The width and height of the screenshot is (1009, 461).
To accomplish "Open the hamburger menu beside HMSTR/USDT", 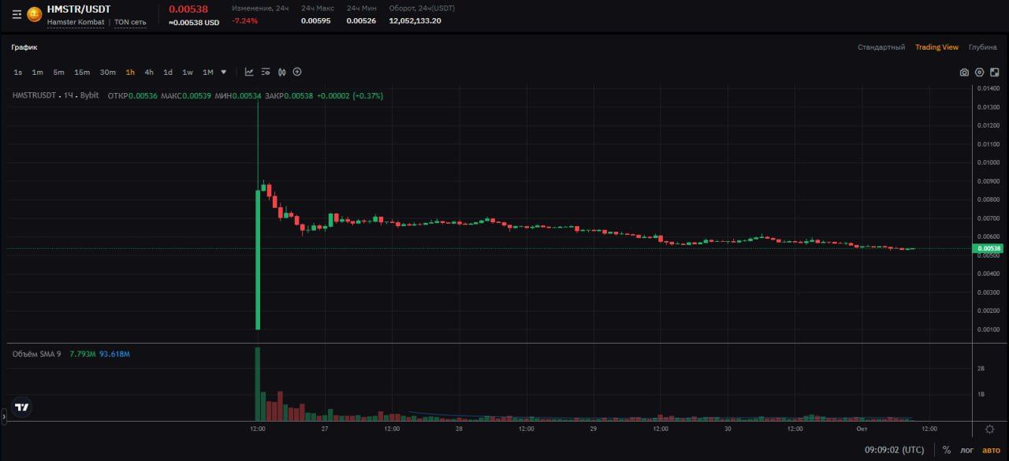I will 17,14.
